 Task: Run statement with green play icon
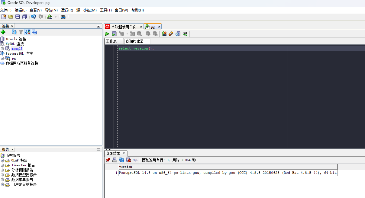coord(107,34)
